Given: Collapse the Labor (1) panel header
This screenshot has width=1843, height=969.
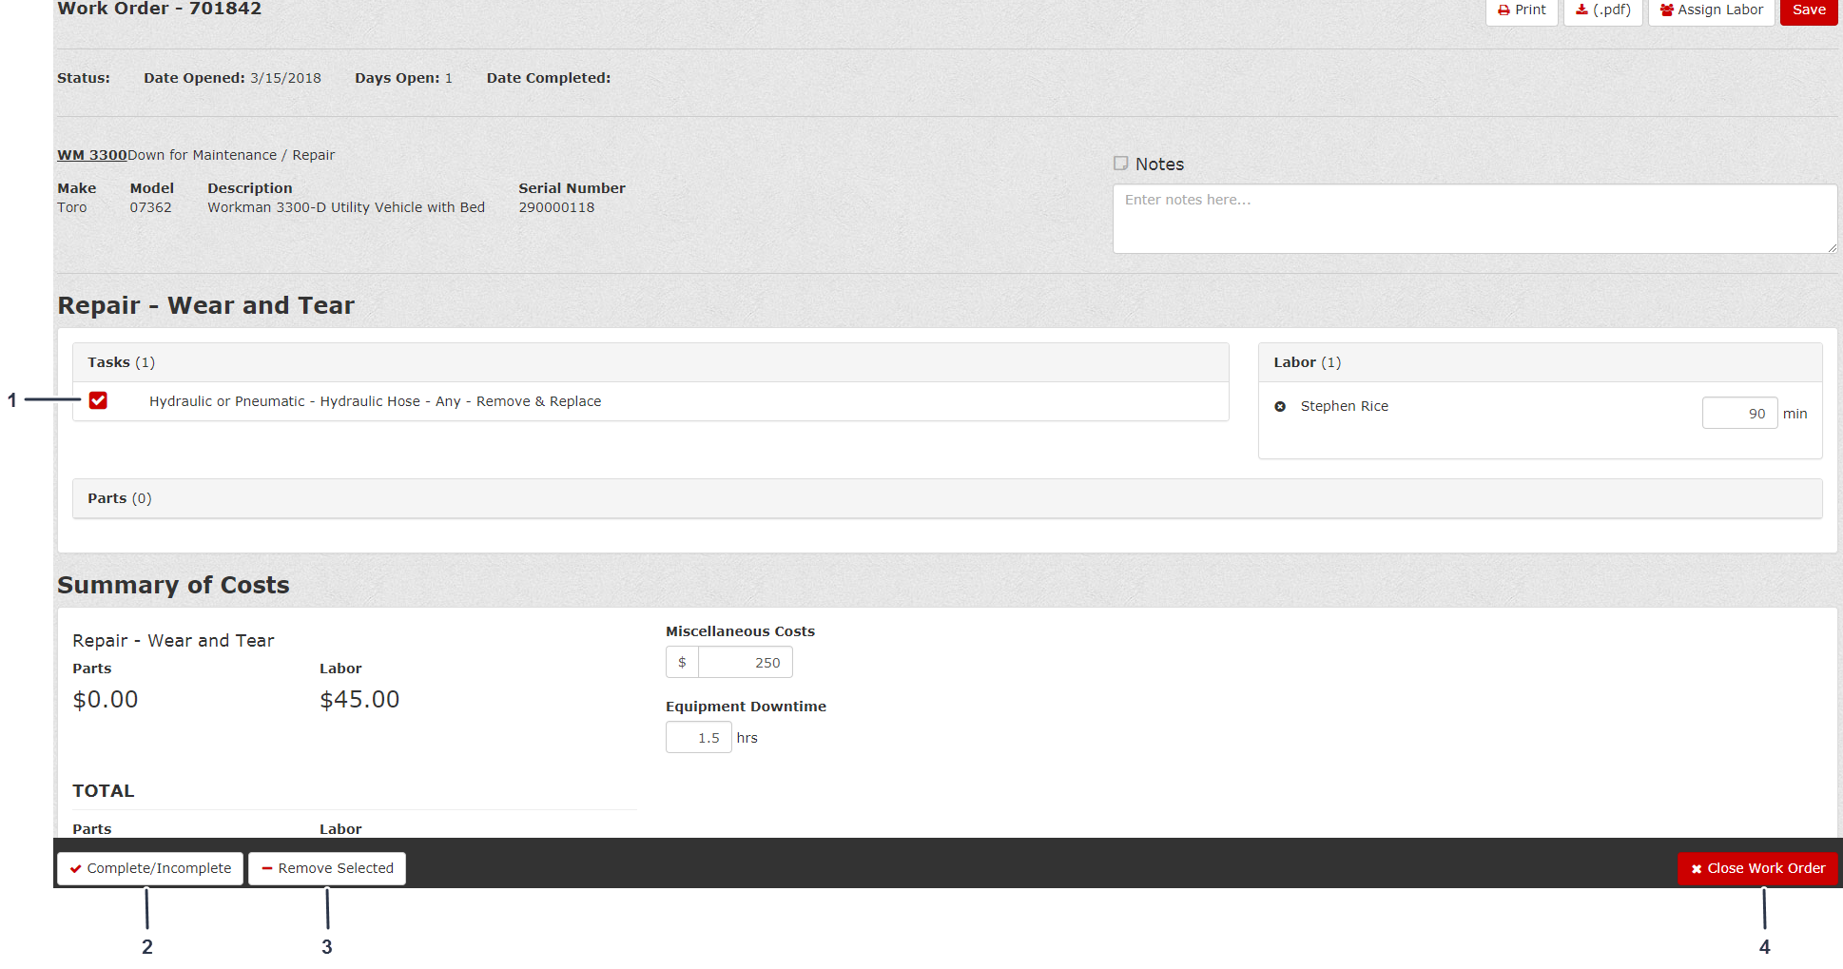Looking at the screenshot, I should point(1540,362).
